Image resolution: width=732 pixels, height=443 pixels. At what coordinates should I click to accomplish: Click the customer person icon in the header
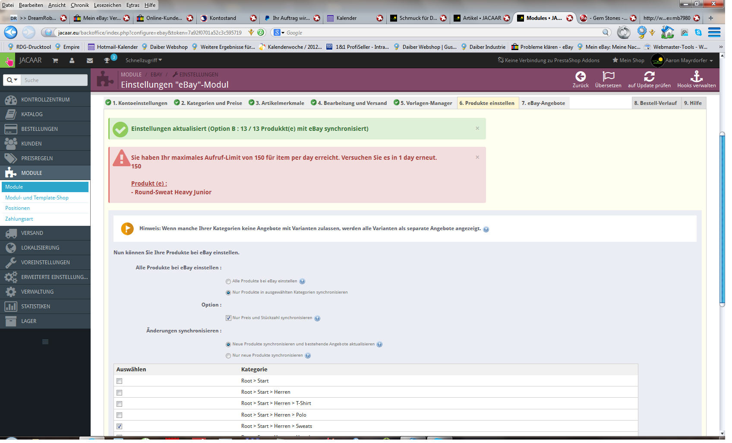click(x=72, y=60)
